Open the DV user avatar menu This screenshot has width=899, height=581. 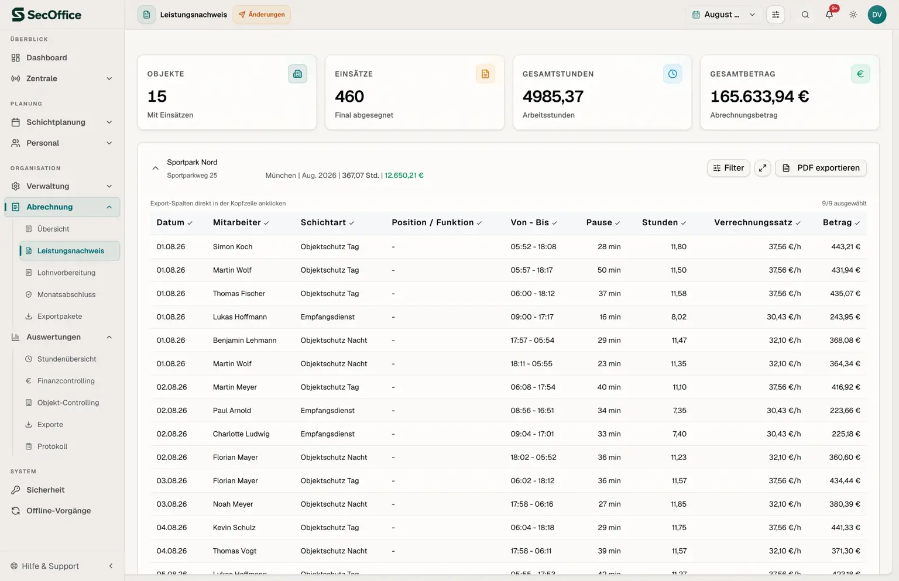pos(877,15)
